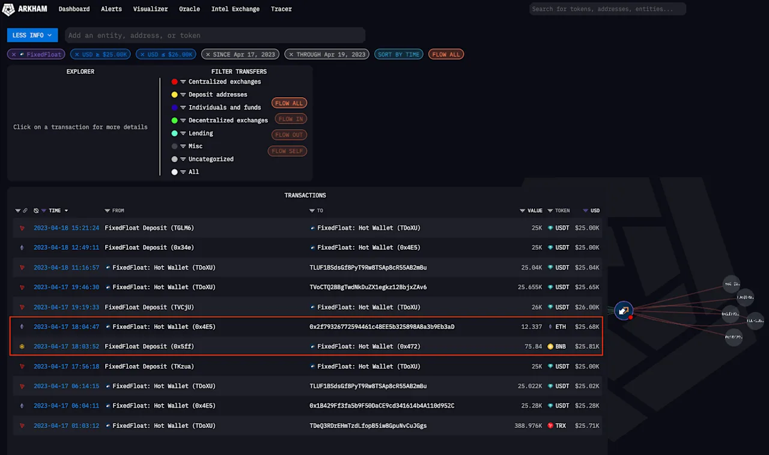
Task: Click the Tron chain icon on the 19:19:33 row
Action: click(22, 307)
